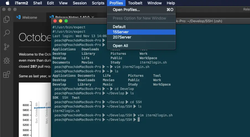Open VS Code Search magnifier icon

tap(7, 33)
